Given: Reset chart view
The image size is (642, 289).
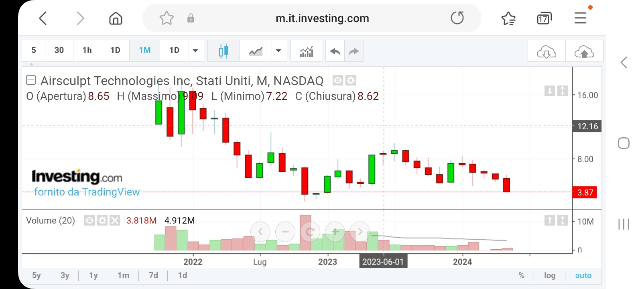Looking at the screenshot, I should [310, 232].
